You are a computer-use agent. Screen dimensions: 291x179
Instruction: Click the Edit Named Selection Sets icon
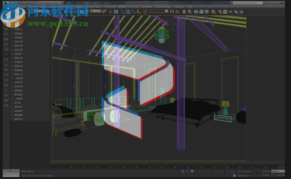click(145, 12)
